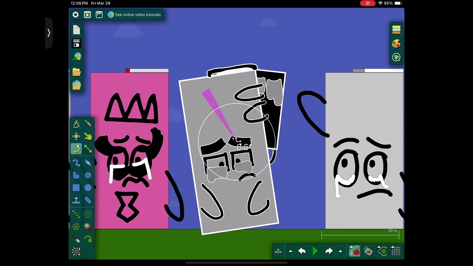The width and height of the screenshot is (473, 266).
Task: Select the Move tool
Action: pyautogui.click(x=76, y=136)
